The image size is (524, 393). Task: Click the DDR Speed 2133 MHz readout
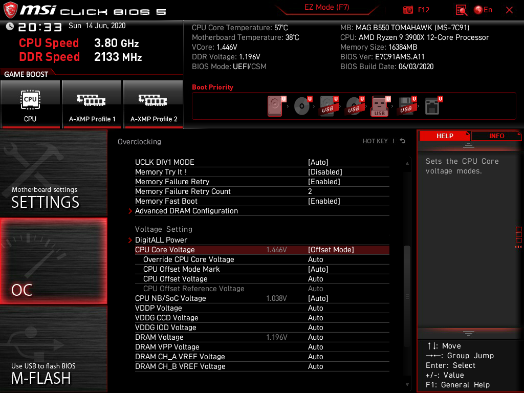[80, 57]
